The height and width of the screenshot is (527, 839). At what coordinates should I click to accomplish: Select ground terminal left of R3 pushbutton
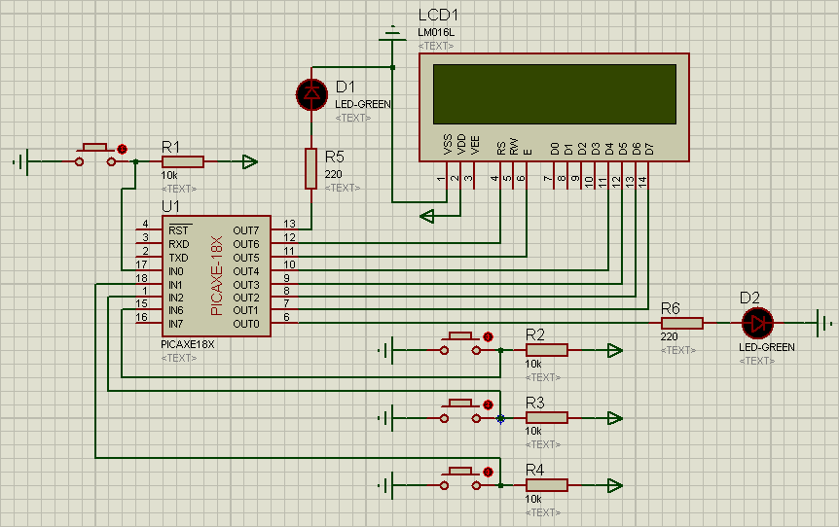coord(386,418)
